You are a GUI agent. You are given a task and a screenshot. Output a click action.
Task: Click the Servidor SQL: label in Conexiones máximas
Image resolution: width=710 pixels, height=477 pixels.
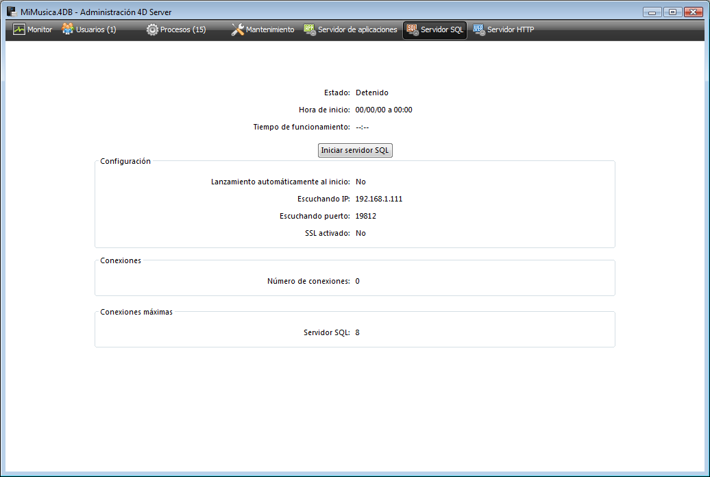[x=326, y=332]
